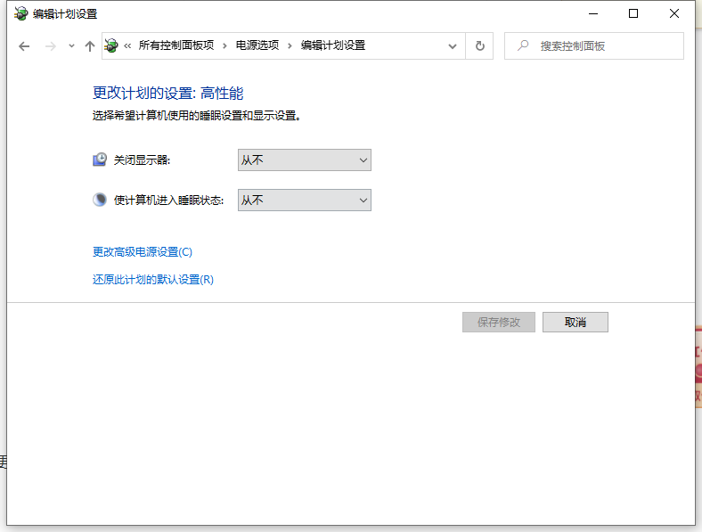The image size is (702, 532).
Task: Click heading 更改计划的设置: 高性能
Action: (167, 94)
